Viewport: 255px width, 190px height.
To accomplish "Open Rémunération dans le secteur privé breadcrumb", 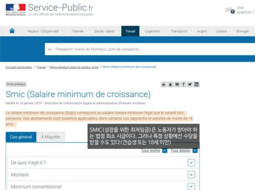I will click(74, 67).
